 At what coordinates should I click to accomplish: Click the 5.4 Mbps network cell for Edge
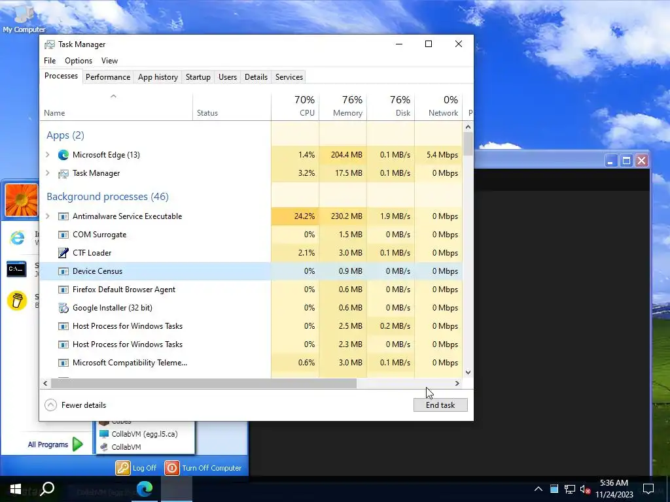click(438, 155)
